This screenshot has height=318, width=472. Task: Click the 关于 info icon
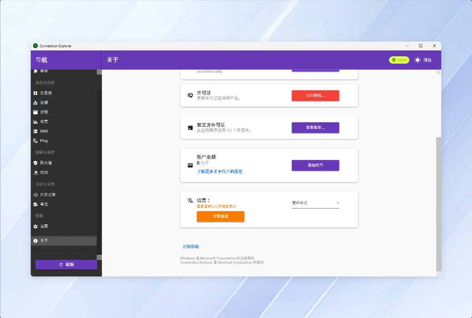coord(35,241)
